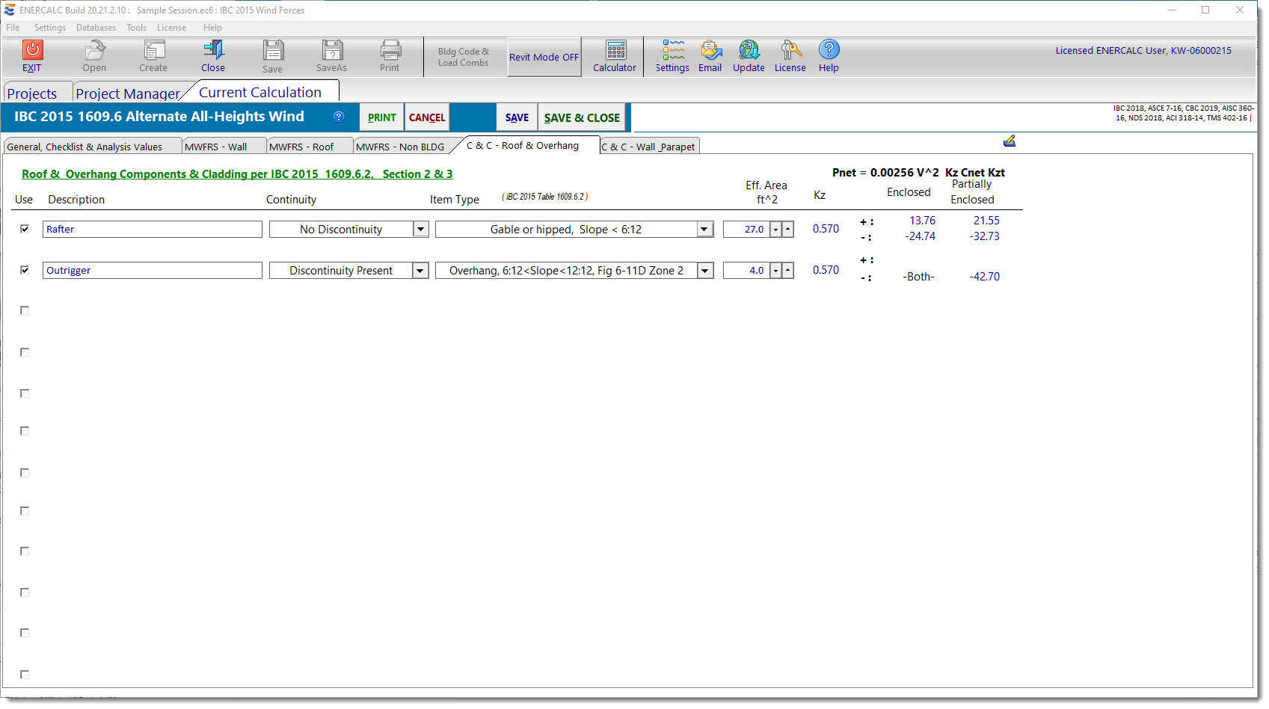Uncheck the Outrigger row Use checkbox
Viewport: 1269px width, 709px height.
coord(25,270)
